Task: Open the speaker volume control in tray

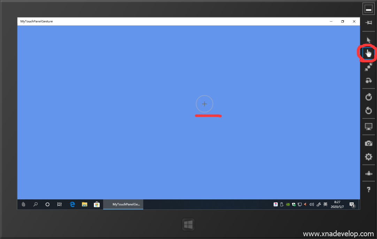Action: [311, 205]
